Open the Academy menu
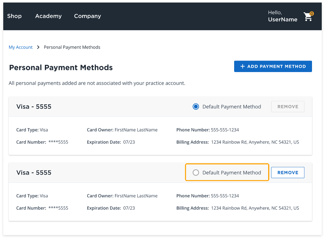This screenshot has height=239, width=325. 48,16
